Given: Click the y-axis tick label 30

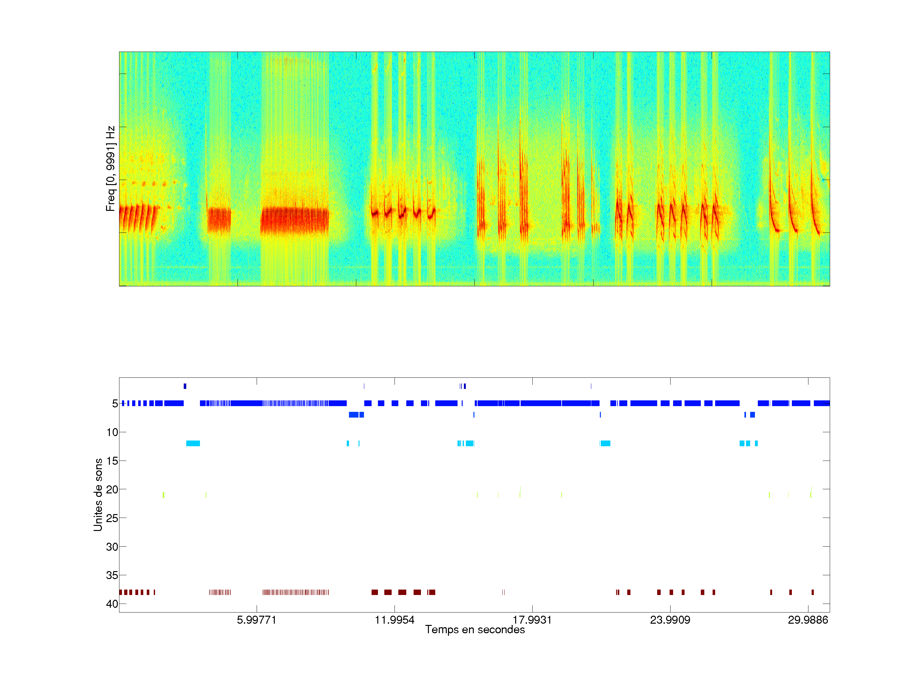Looking at the screenshot, I should click(112, 547).
